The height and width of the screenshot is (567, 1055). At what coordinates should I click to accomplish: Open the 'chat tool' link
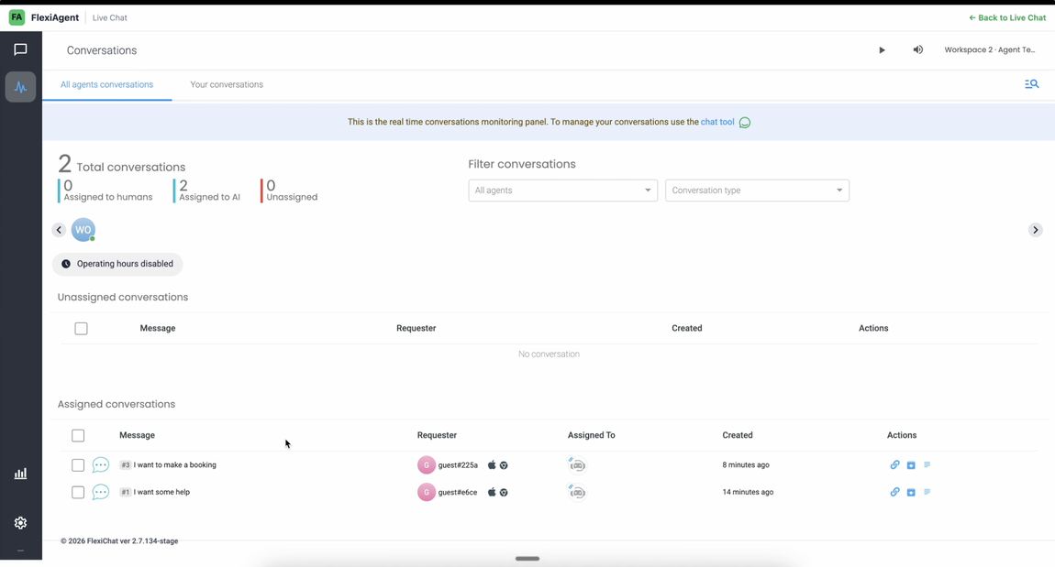point(717,122)
